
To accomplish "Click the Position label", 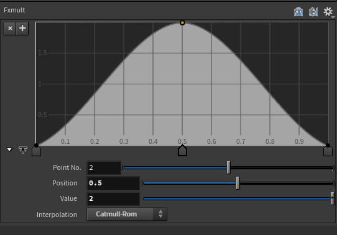I will [x=65, y=183].
